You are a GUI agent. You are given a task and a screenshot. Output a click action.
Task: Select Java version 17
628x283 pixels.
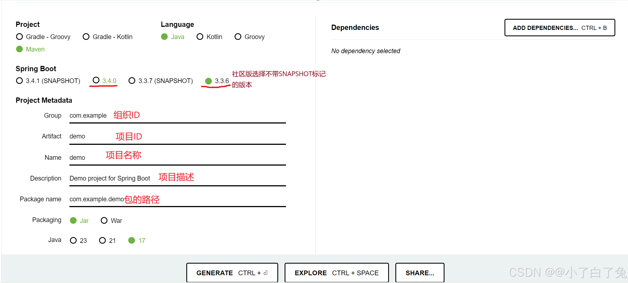point(137,241)
